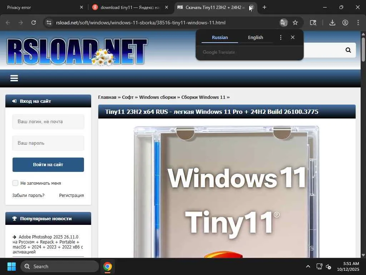Click the site search magnifier button

[348, 50]
